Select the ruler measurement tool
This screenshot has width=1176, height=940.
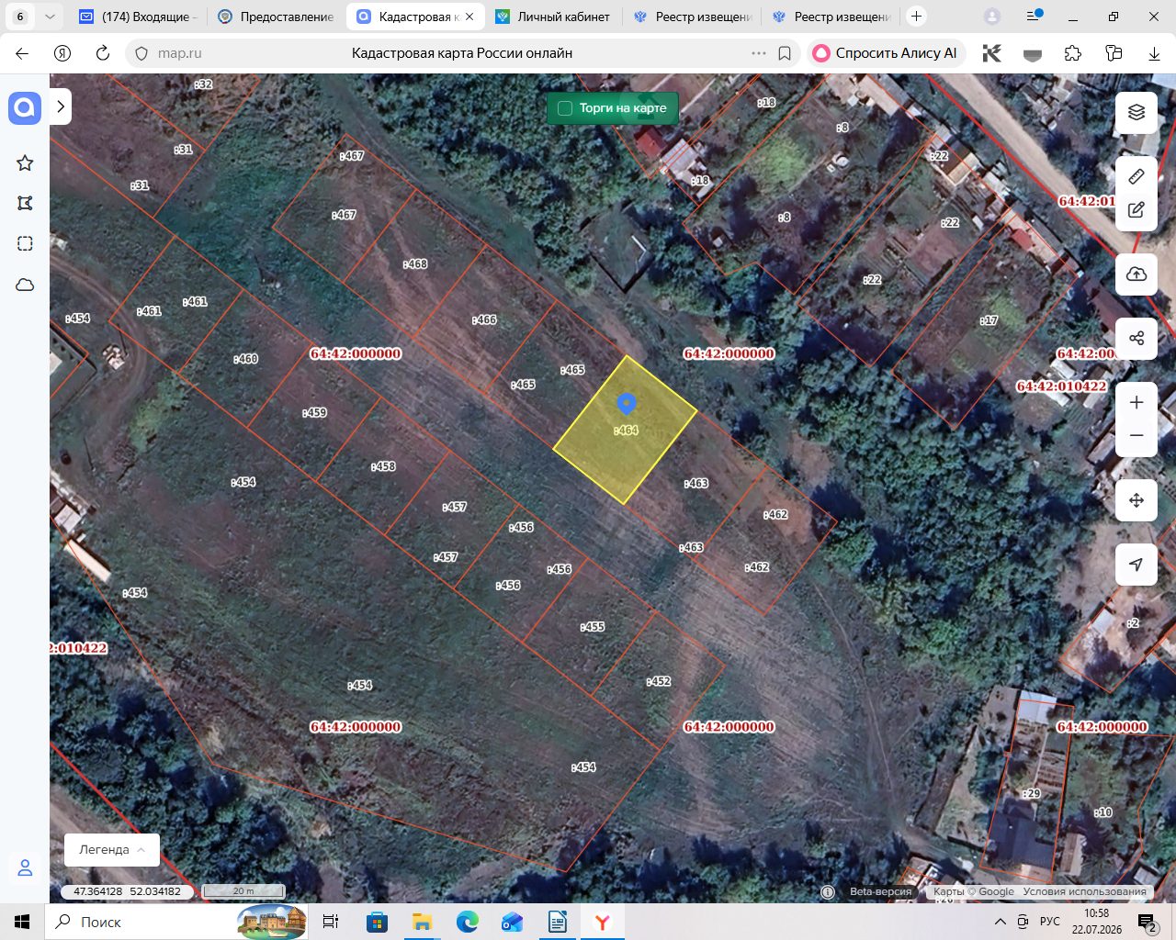point(1136,175)
